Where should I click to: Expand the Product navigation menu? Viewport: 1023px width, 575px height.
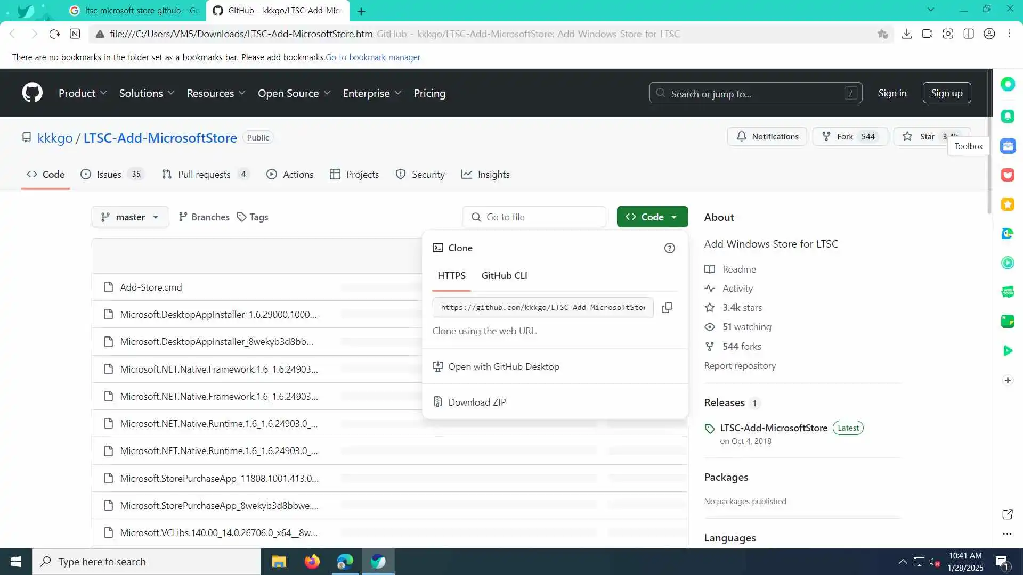point(83,93)
